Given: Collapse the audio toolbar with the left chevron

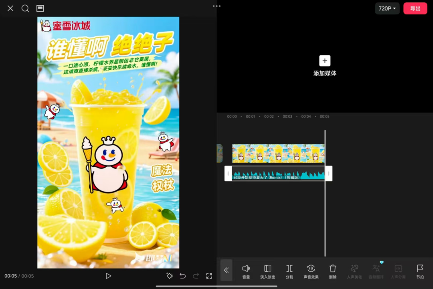Looking at the screenshot, I should pyautogui.click(x=226, y=270).
